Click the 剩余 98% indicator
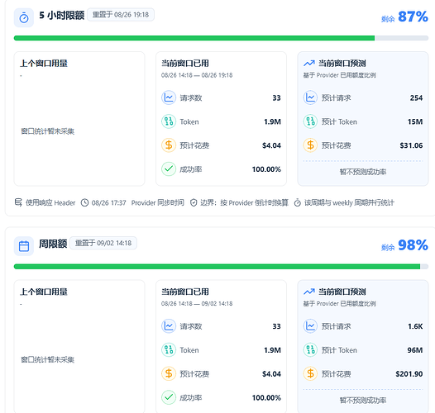The image size is (435, 413). 404,245
